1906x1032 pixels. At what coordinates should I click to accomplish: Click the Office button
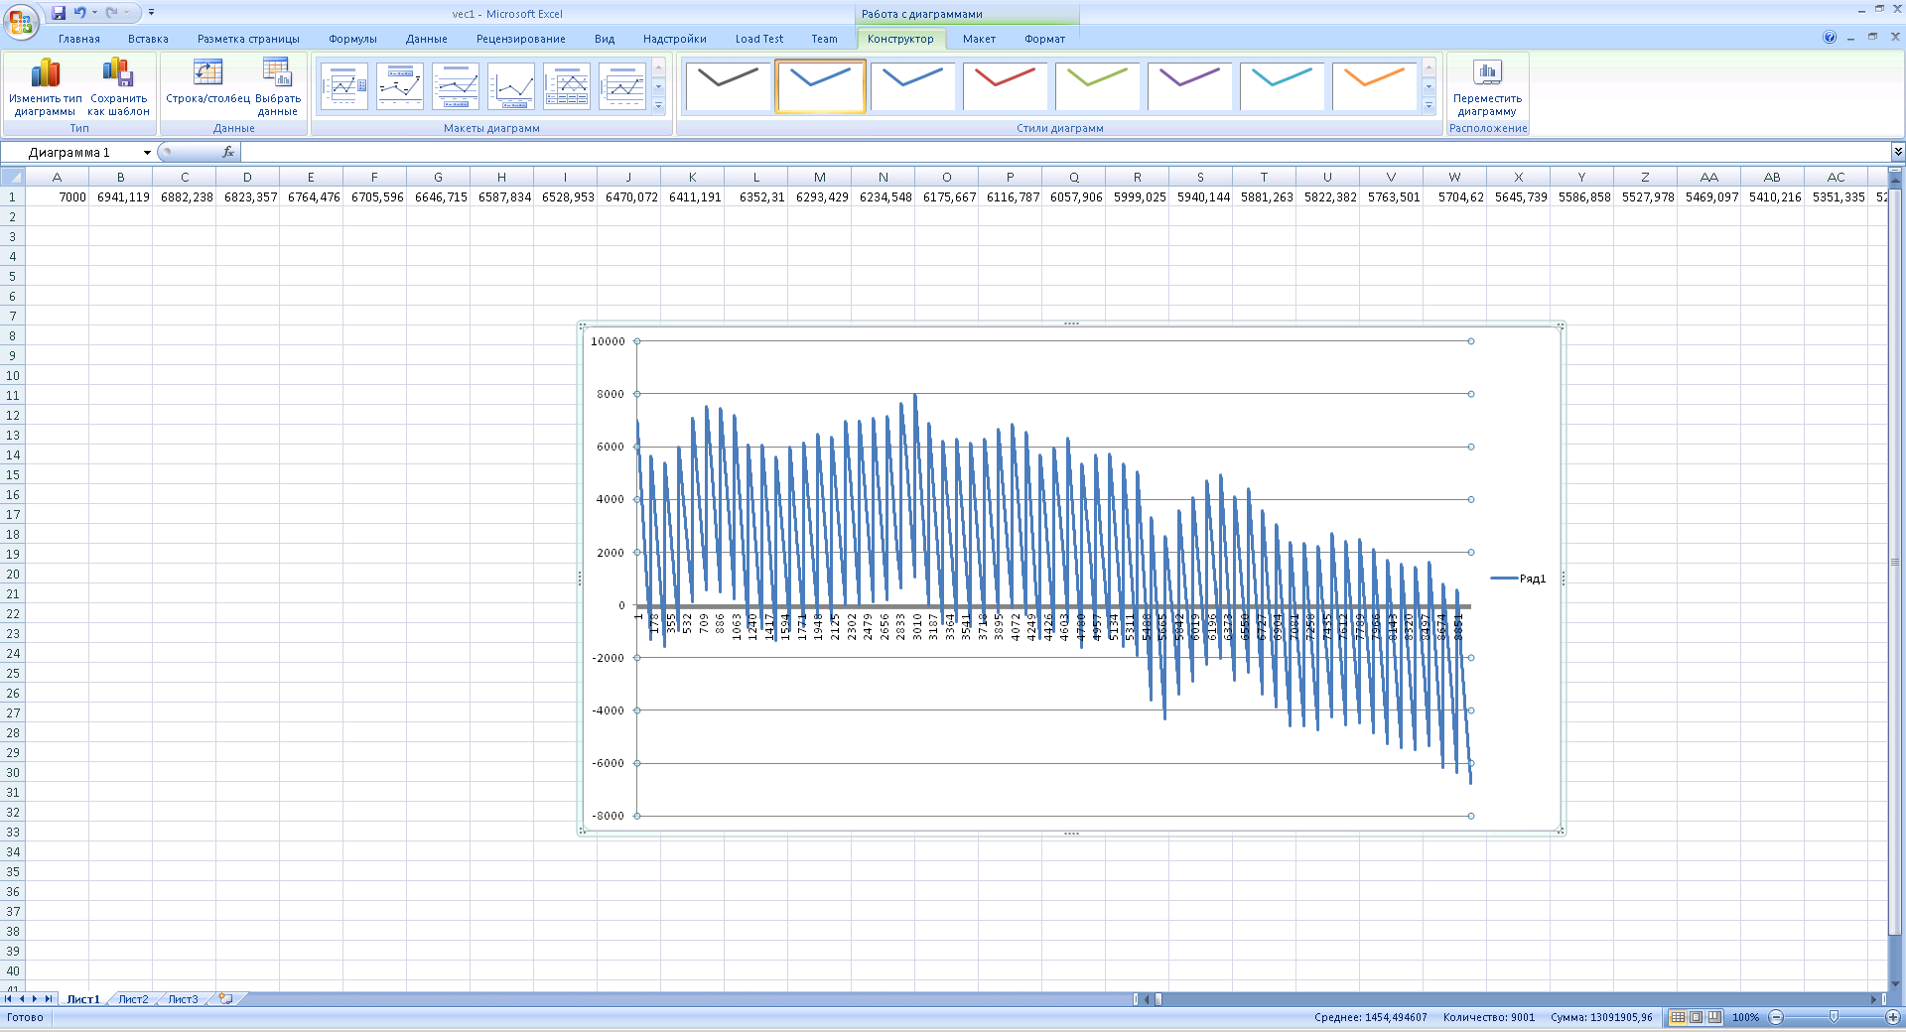(x=20, y=21)
